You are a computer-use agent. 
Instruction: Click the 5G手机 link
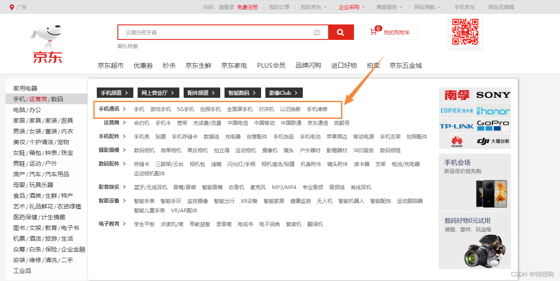(185, 109)
